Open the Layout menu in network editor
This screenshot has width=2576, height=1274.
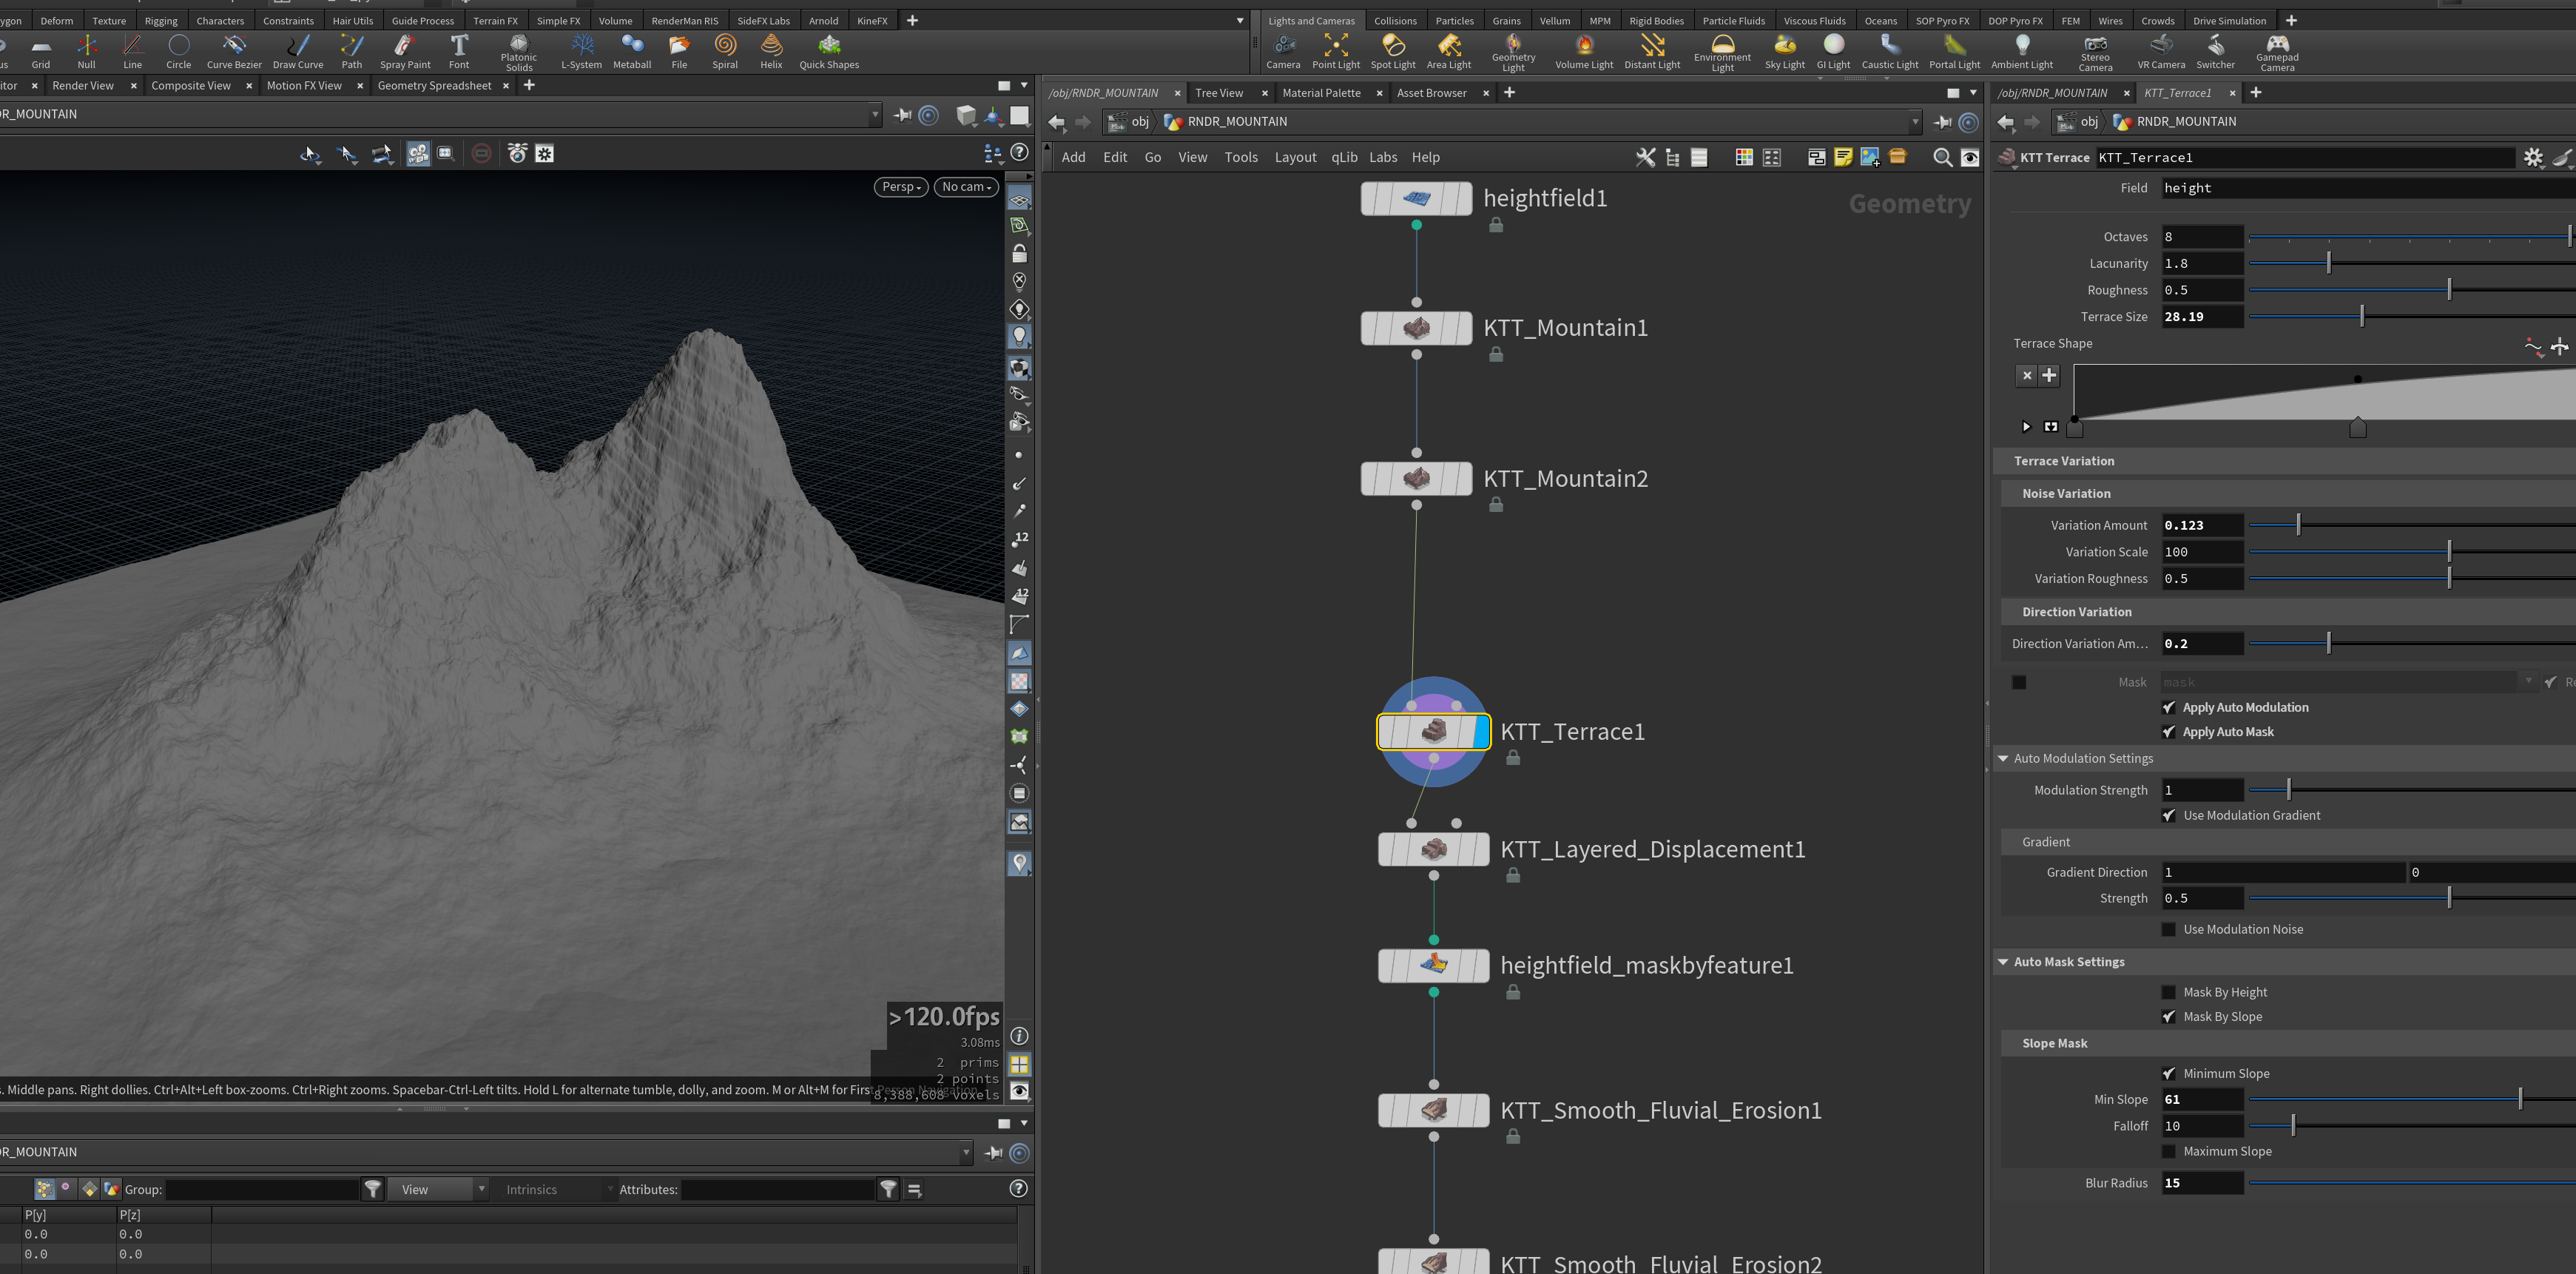pos(1295,157)
